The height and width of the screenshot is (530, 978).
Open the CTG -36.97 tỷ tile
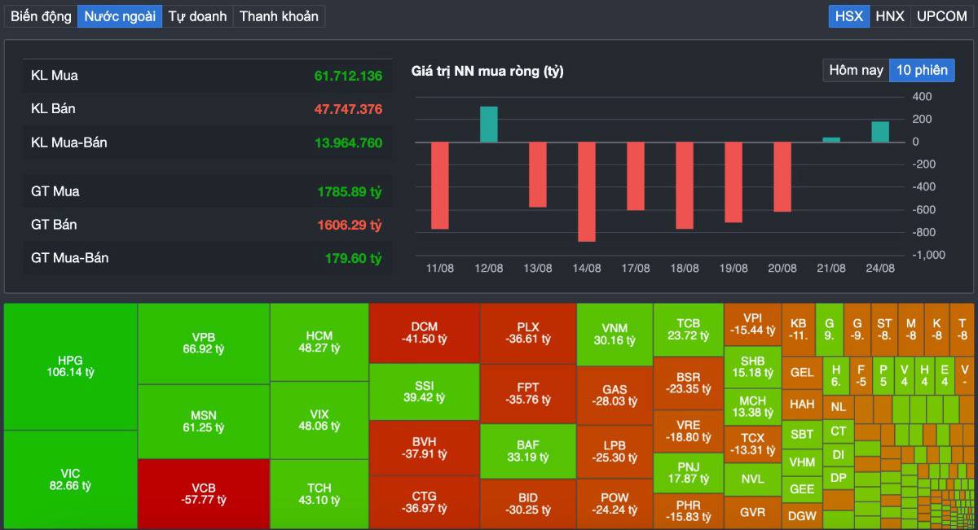click(x=425, y=502)
